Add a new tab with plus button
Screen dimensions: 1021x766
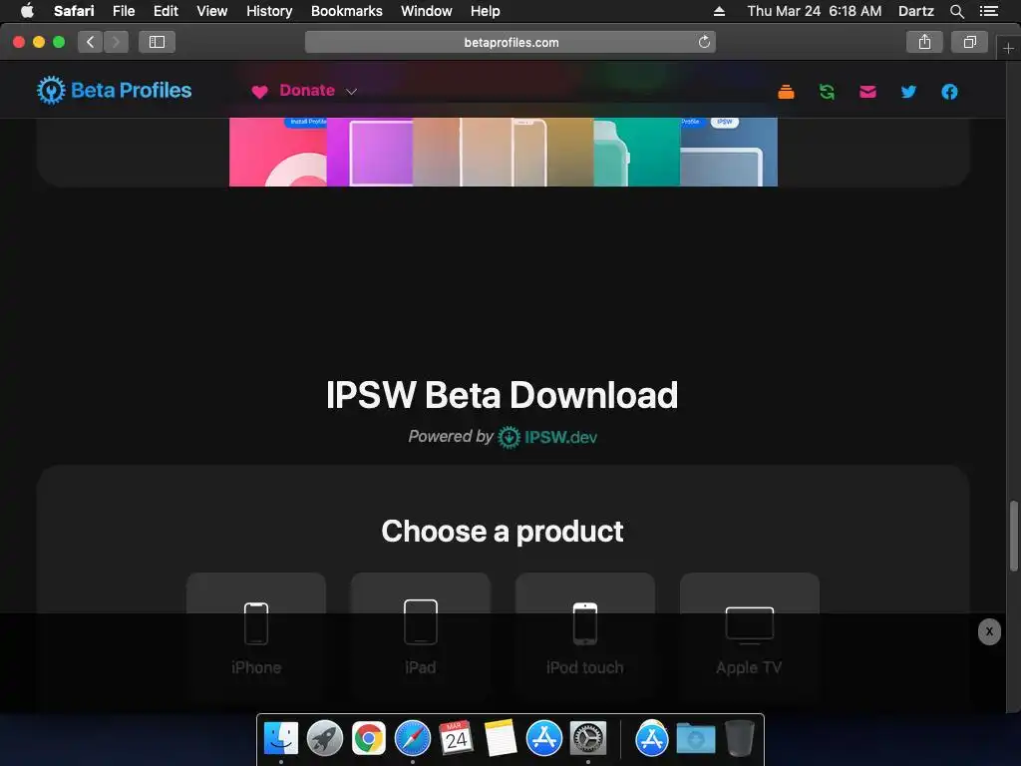pos(1008,48)
